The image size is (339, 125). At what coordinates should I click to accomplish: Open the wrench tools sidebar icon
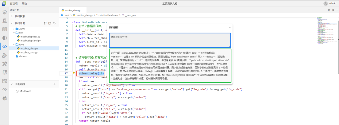click(4, 64)
